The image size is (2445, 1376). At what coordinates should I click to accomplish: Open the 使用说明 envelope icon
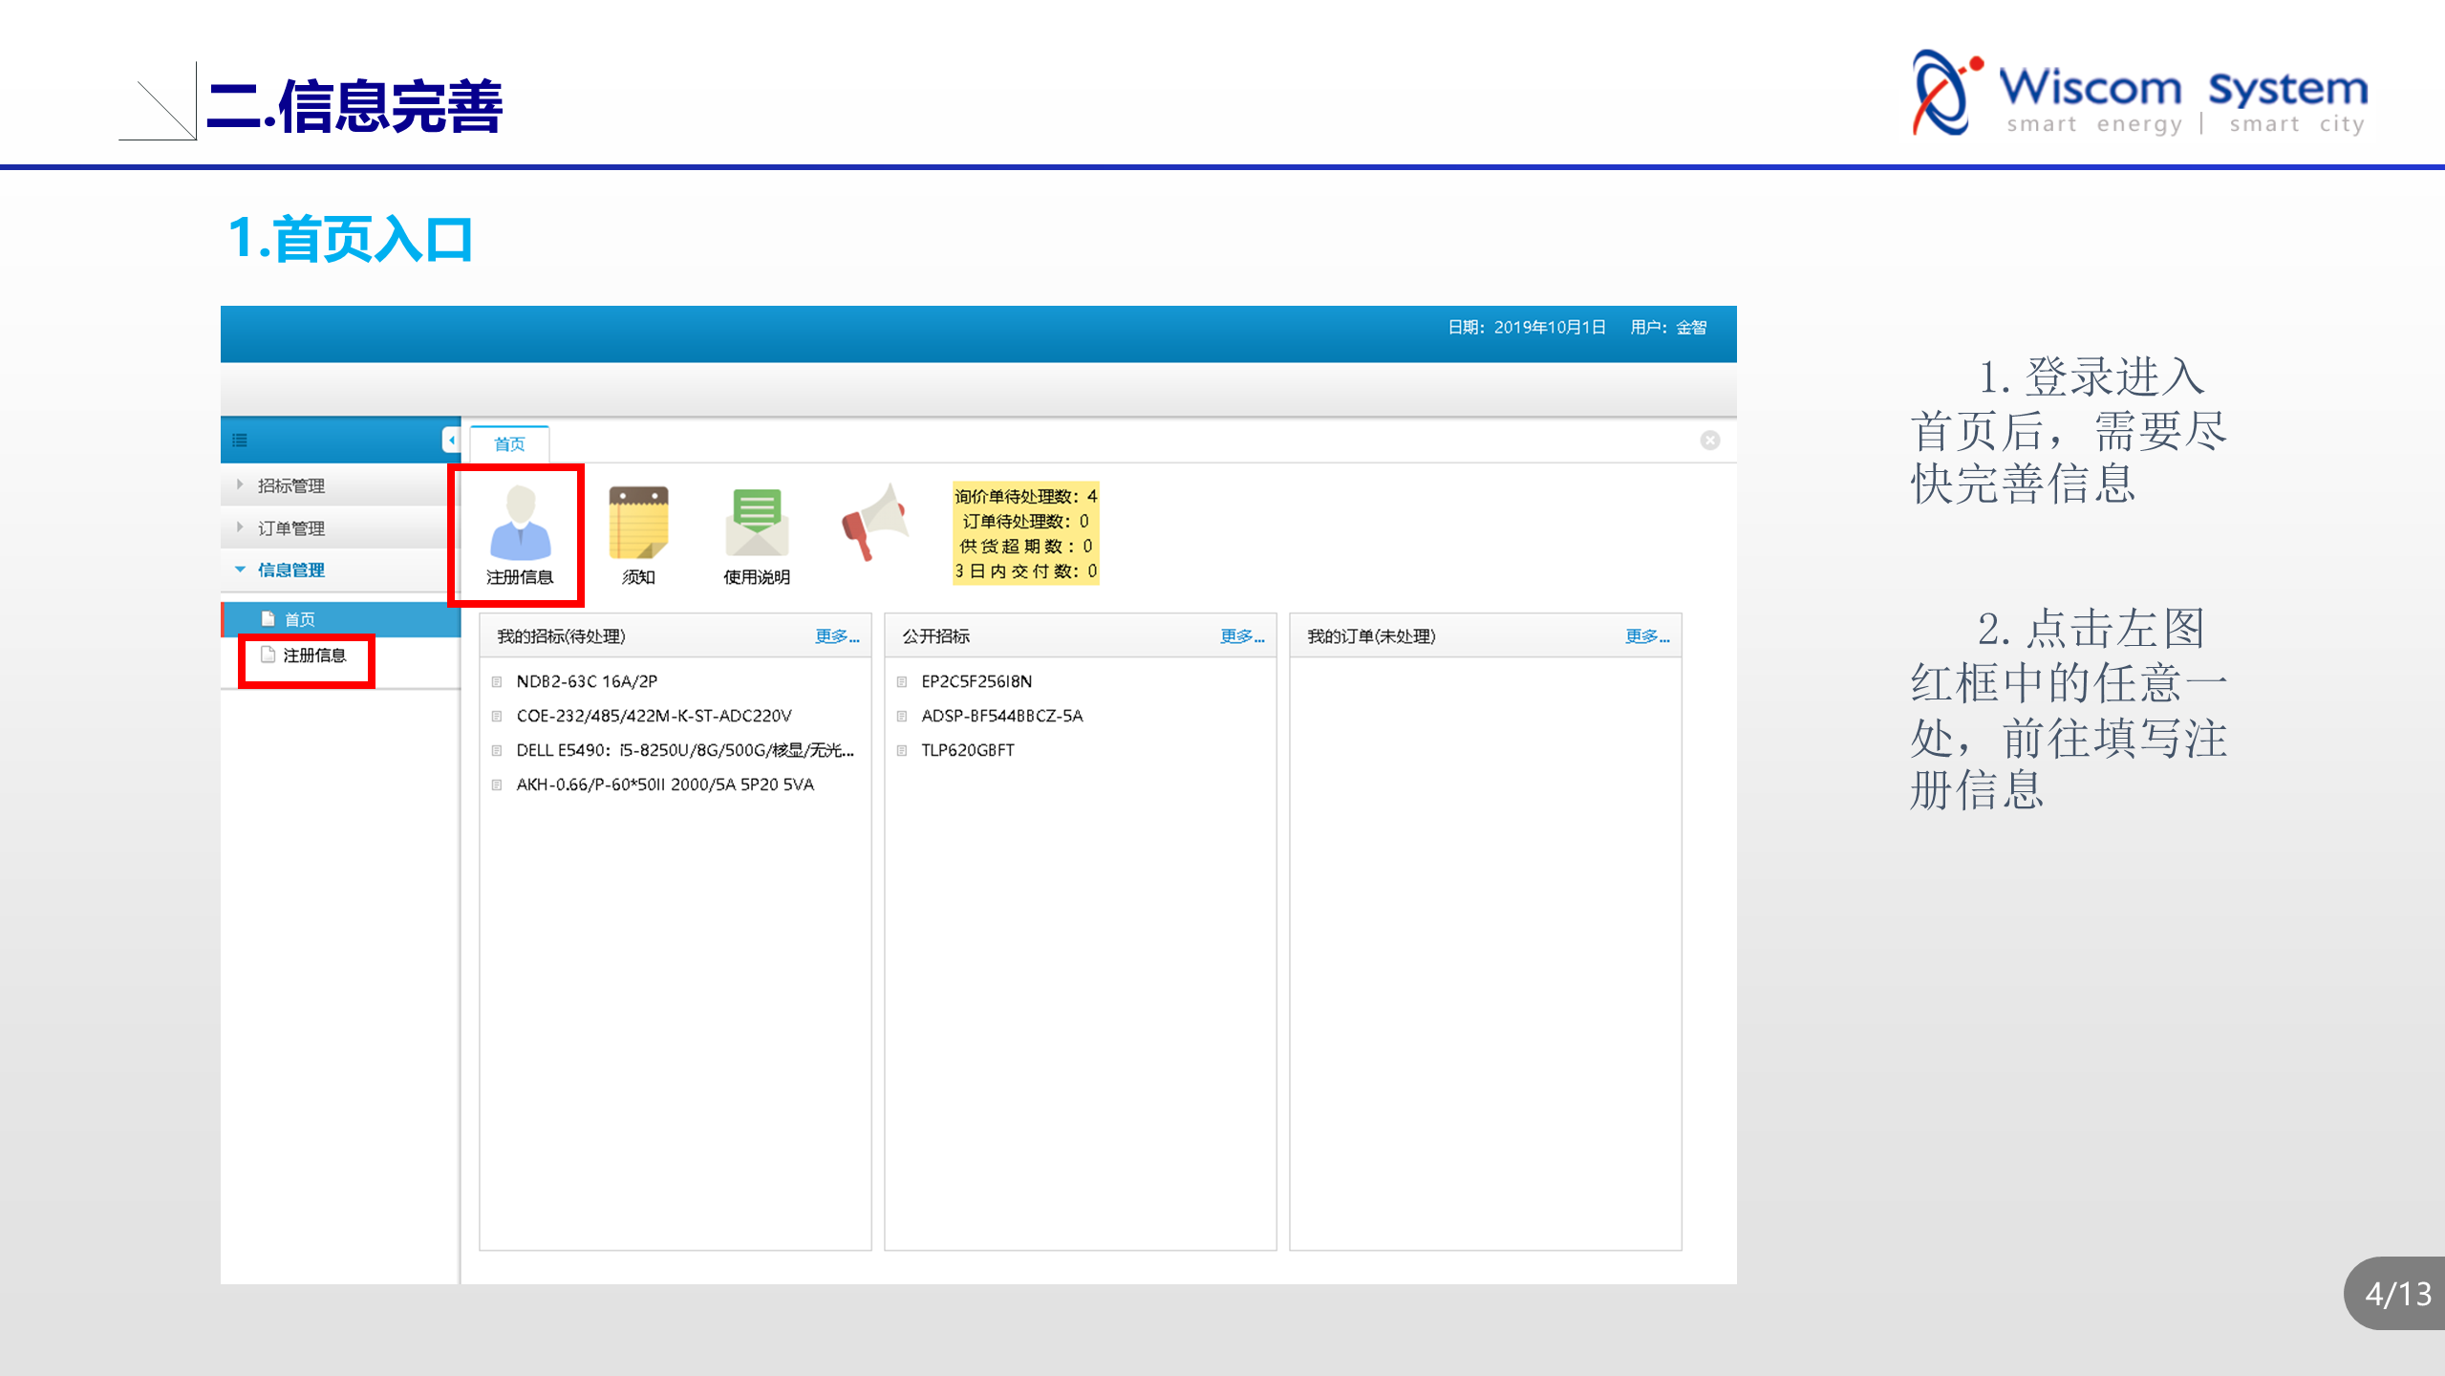pos(757,523)
